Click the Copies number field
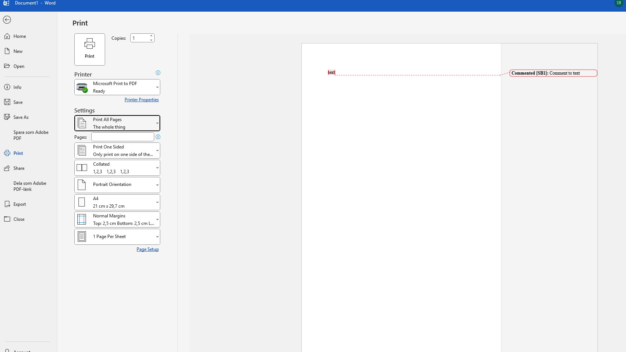The height and width of the screenshot is (352, 626). tap(140, 38)
